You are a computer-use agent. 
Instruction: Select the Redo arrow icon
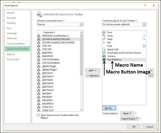104,39
